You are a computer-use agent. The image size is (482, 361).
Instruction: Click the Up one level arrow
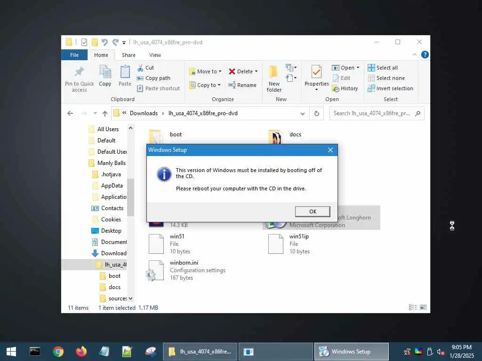click(105, 114)
